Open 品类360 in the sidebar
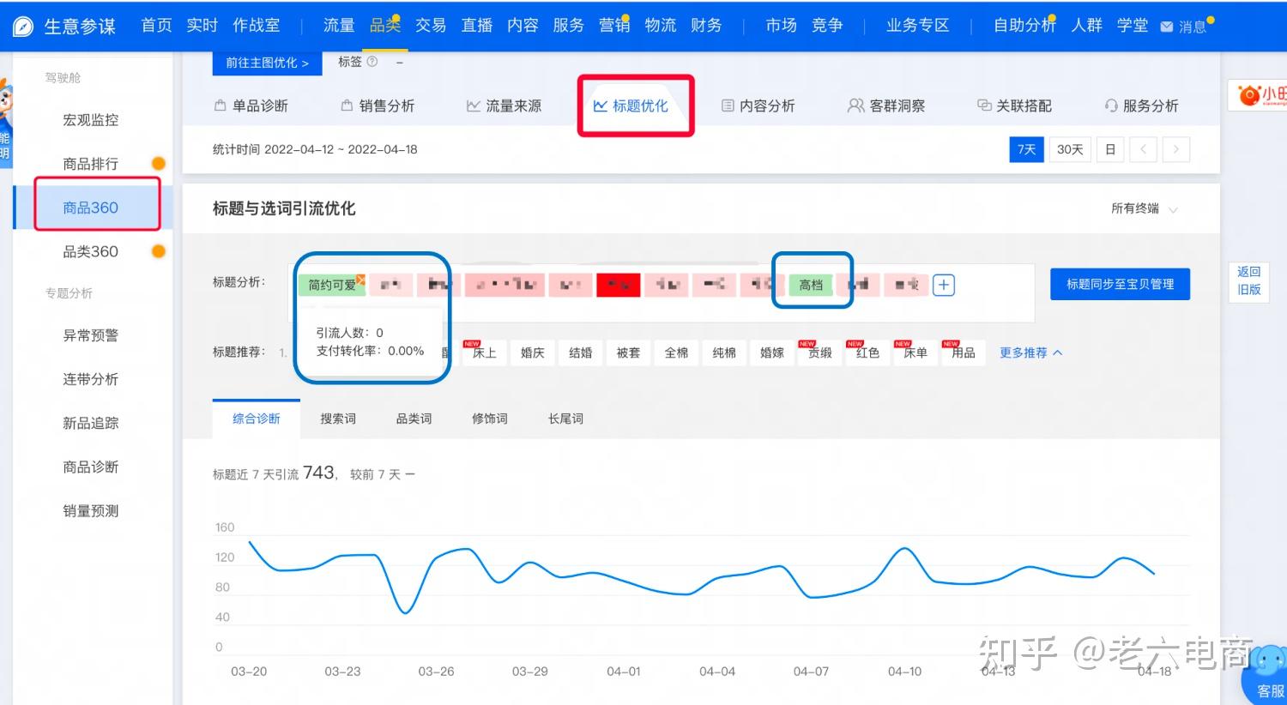Viewport: 1287px width, 705px height. tap(90, 251)
